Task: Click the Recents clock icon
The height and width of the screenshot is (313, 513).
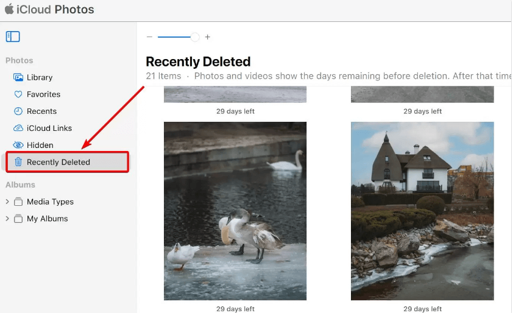Action: 18,111
